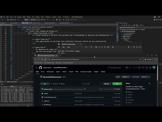Open the Any CPU platform dropdown
The height and width of the screenshot is (122, 162).
tap(35, 20)
